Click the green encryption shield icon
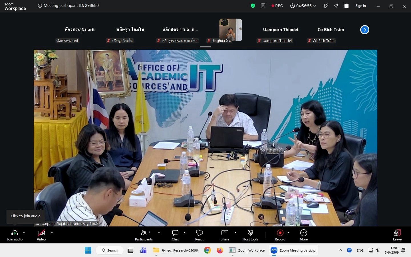Viewport: 411px width, 257px height. coord(253,6)
